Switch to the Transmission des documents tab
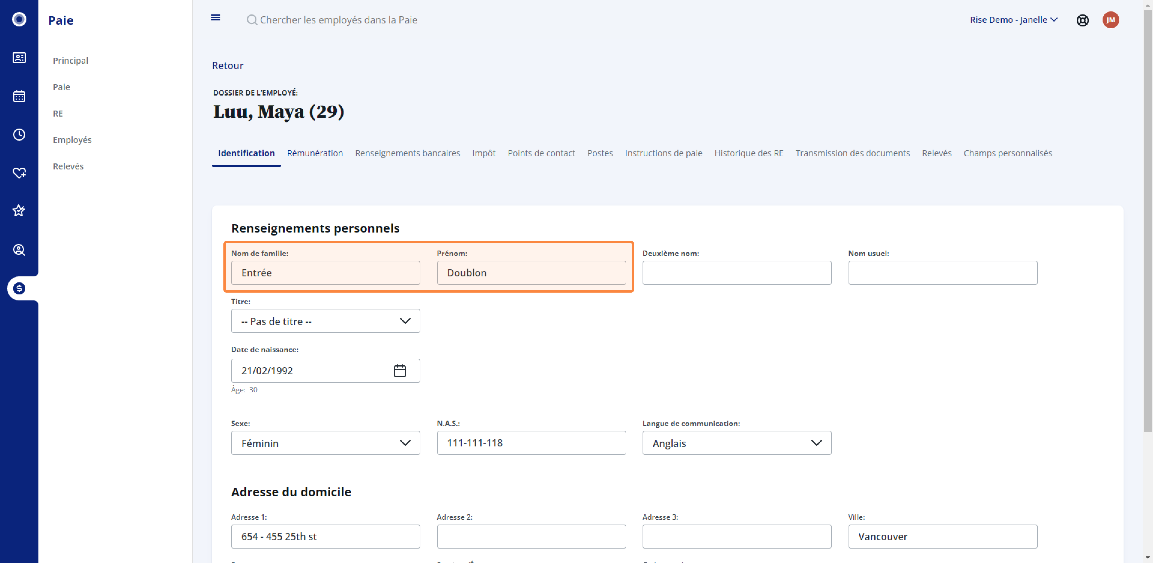 pos(852,153)
